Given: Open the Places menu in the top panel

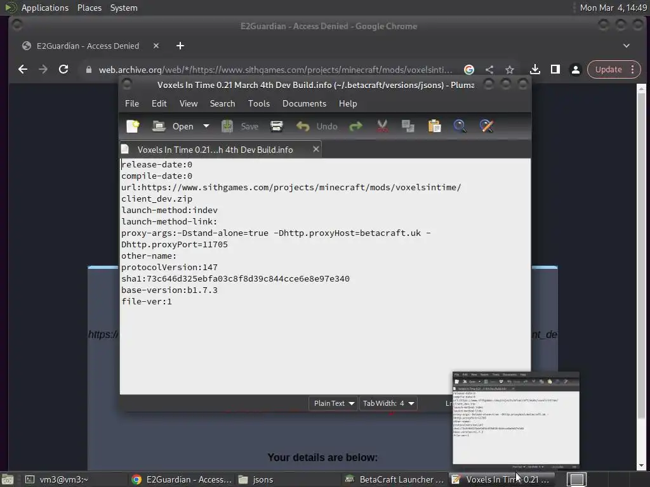Looking at the screenshot, I should click(x=89, y=8).
